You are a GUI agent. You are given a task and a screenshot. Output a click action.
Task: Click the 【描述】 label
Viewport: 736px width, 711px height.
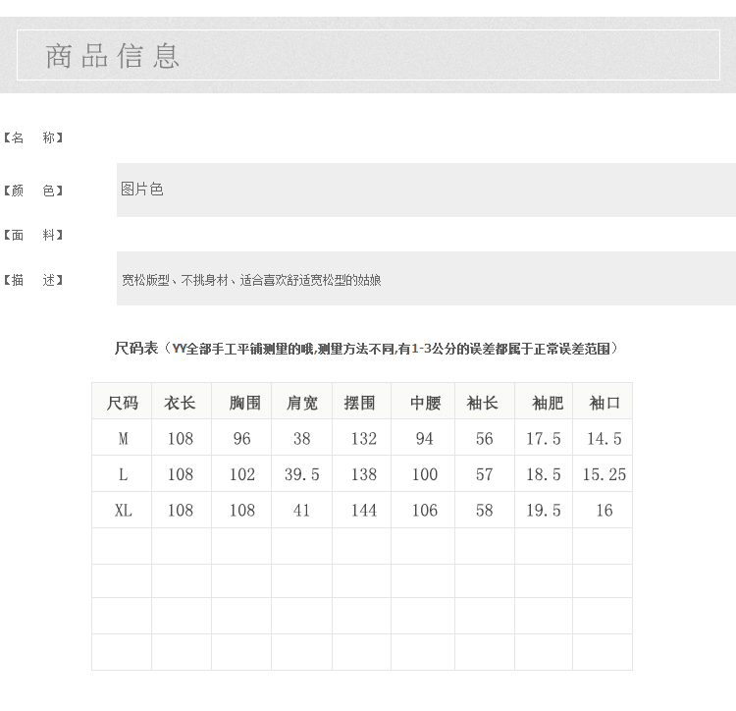tap(33, 280)
